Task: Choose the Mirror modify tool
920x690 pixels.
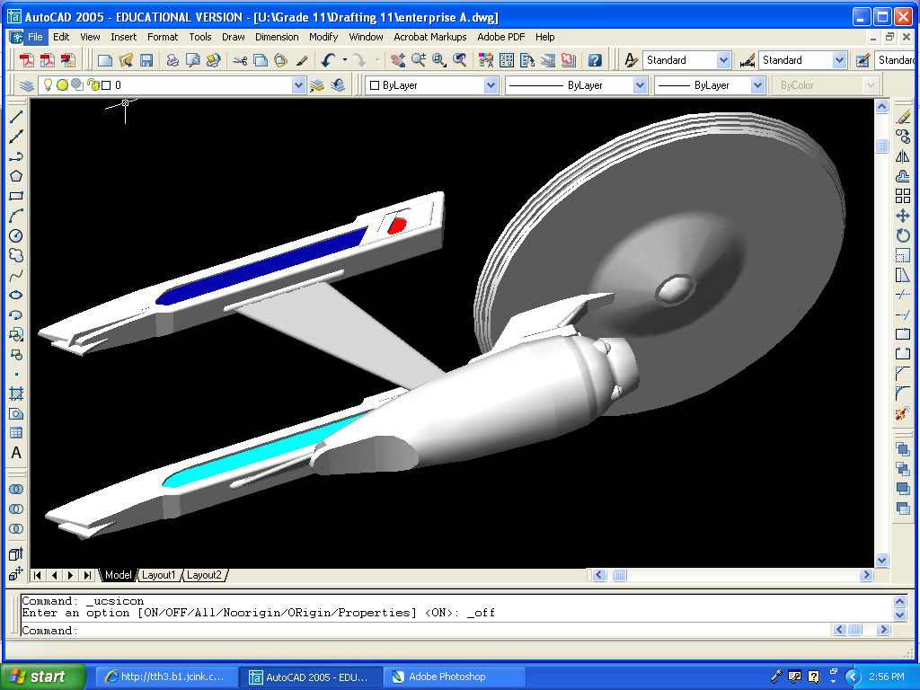Action: point(903,156)
